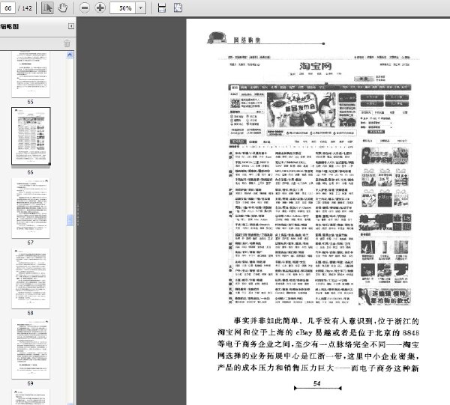Delete selected thumbnail with trash icon
The height and width of the screenshot is (405, 450).
67,43
